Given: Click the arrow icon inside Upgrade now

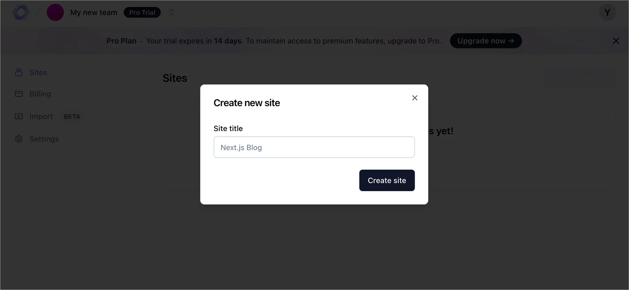Looking at the screenshot, I should [x=511, y=41].
